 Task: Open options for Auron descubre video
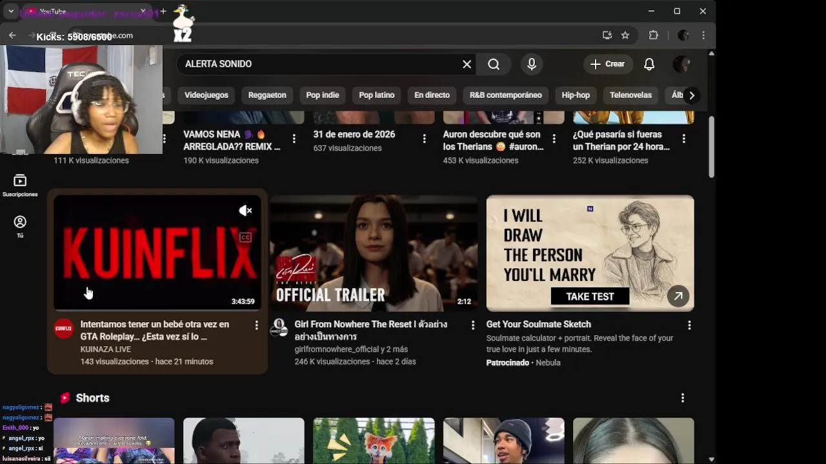click(x=554, y=139)
